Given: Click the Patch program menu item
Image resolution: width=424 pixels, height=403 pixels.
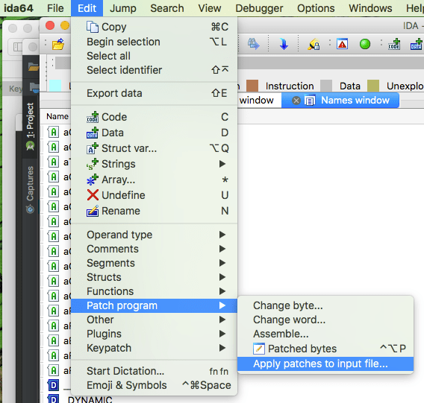Looking at the screenshot, I should click(154, 305).
